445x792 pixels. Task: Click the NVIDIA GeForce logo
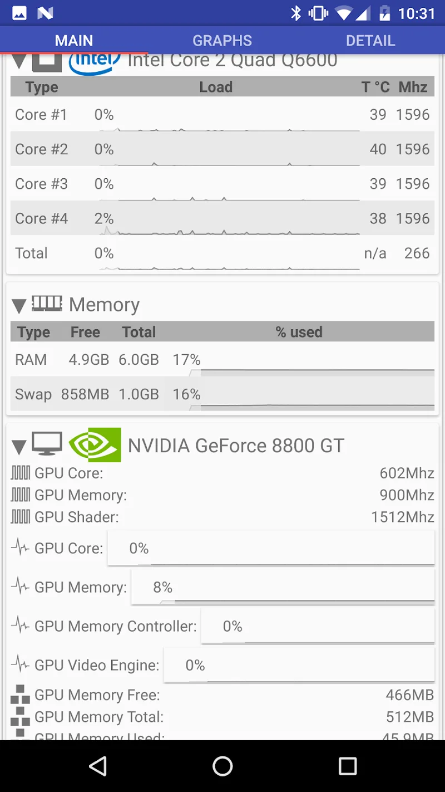tap(95, 445)
